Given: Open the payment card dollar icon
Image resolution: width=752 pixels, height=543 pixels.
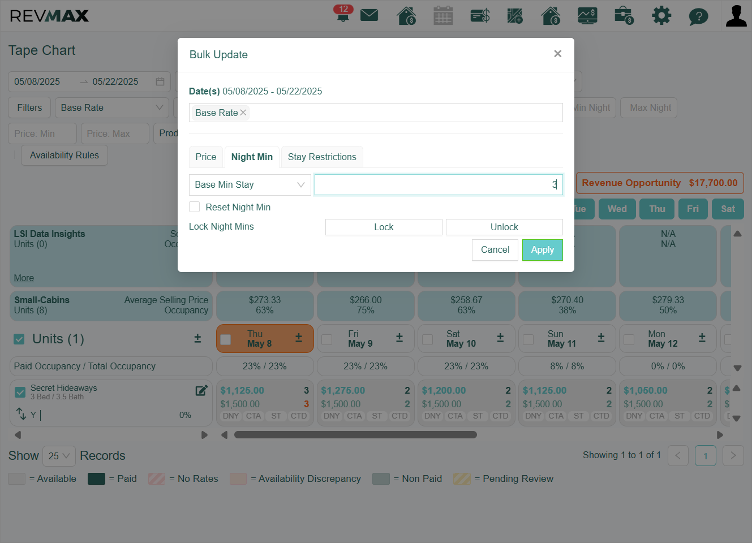Looking at the screenshot, I should pos(480,15).
